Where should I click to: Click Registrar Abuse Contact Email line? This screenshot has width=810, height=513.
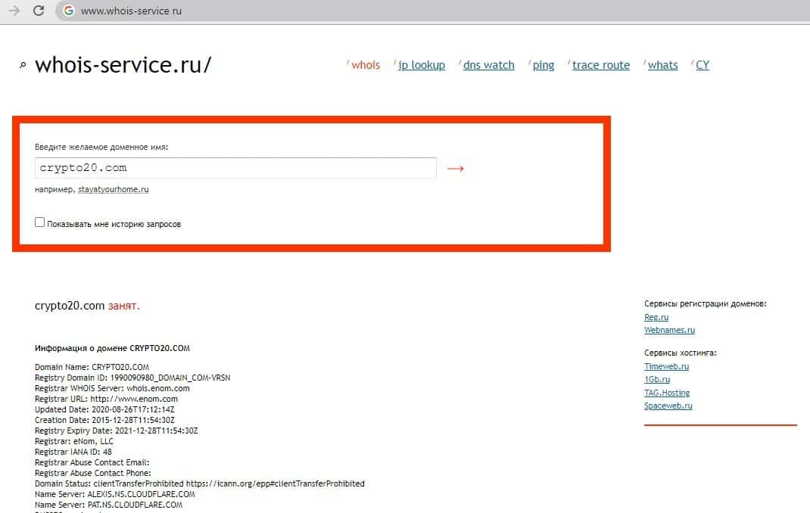tap(92, 462)
